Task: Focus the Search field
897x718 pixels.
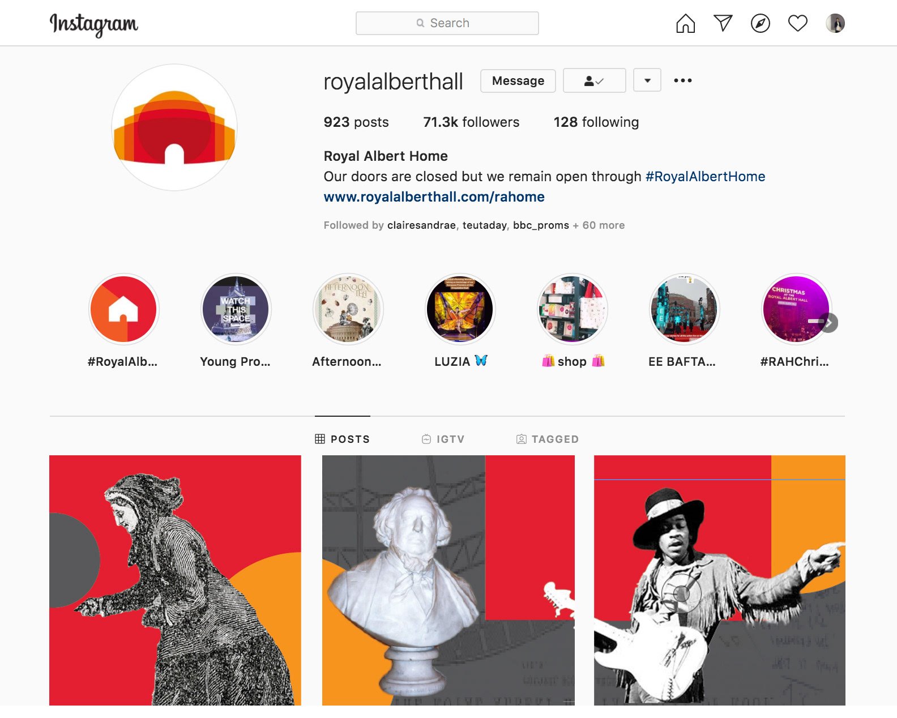Action: [x=447, y=23]
